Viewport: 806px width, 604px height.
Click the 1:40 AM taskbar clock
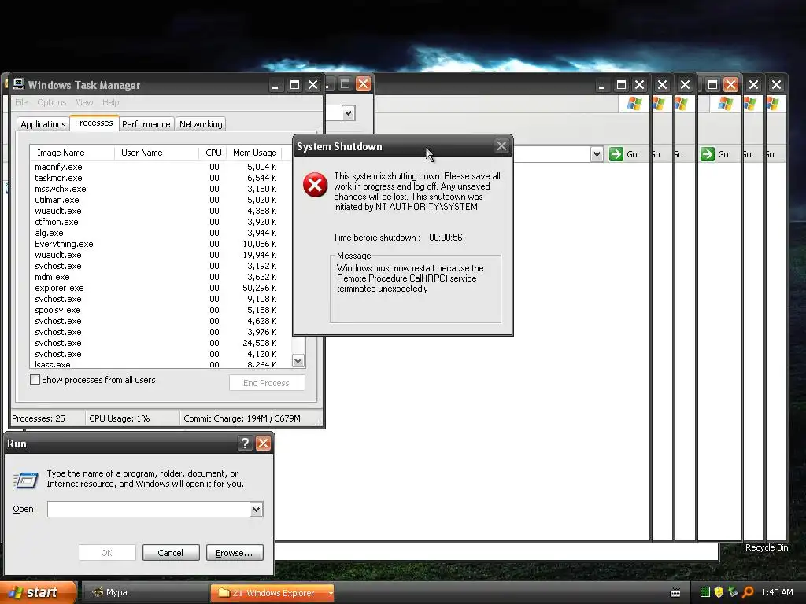[x=777, y=592]
